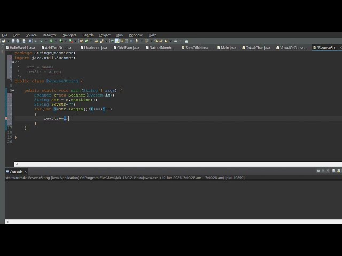Switch to the VowelOrConso... editor tab

[x=291, y=47]
